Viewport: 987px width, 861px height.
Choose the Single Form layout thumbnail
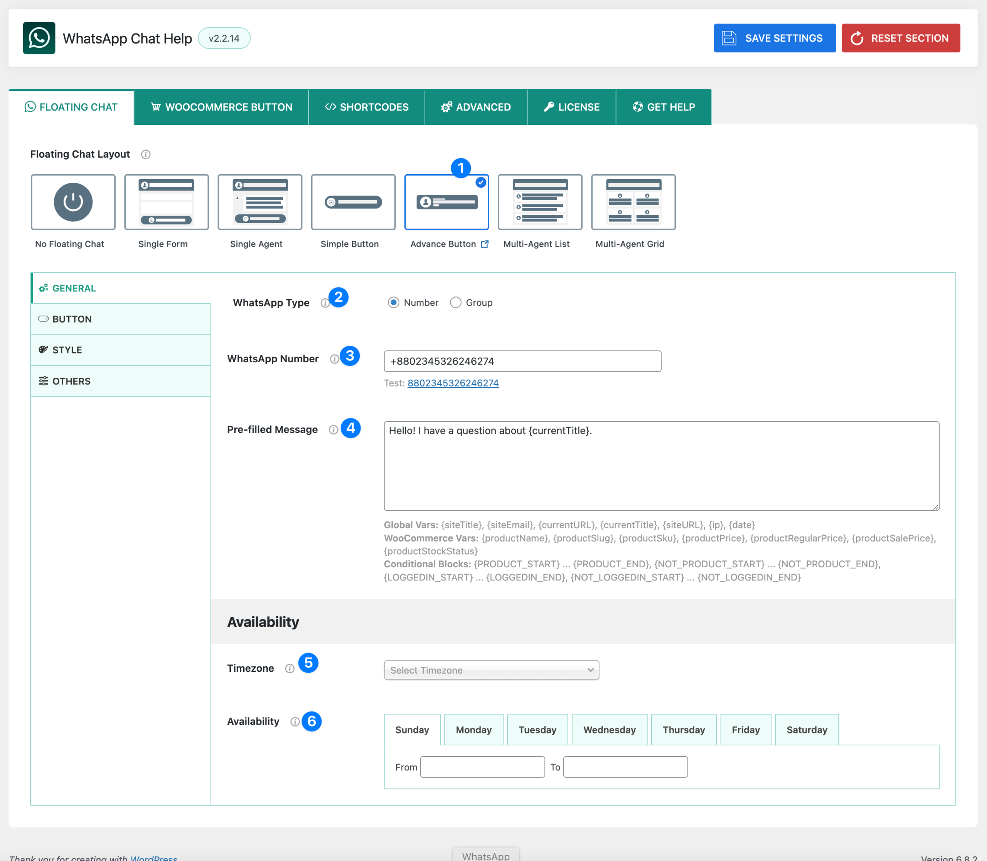pyautogui.click(x=166, y=202)
